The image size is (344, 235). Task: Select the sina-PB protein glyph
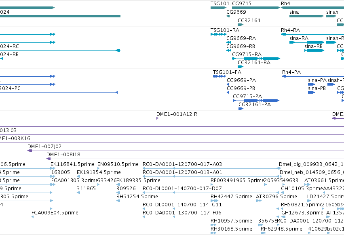click(311, 92)
